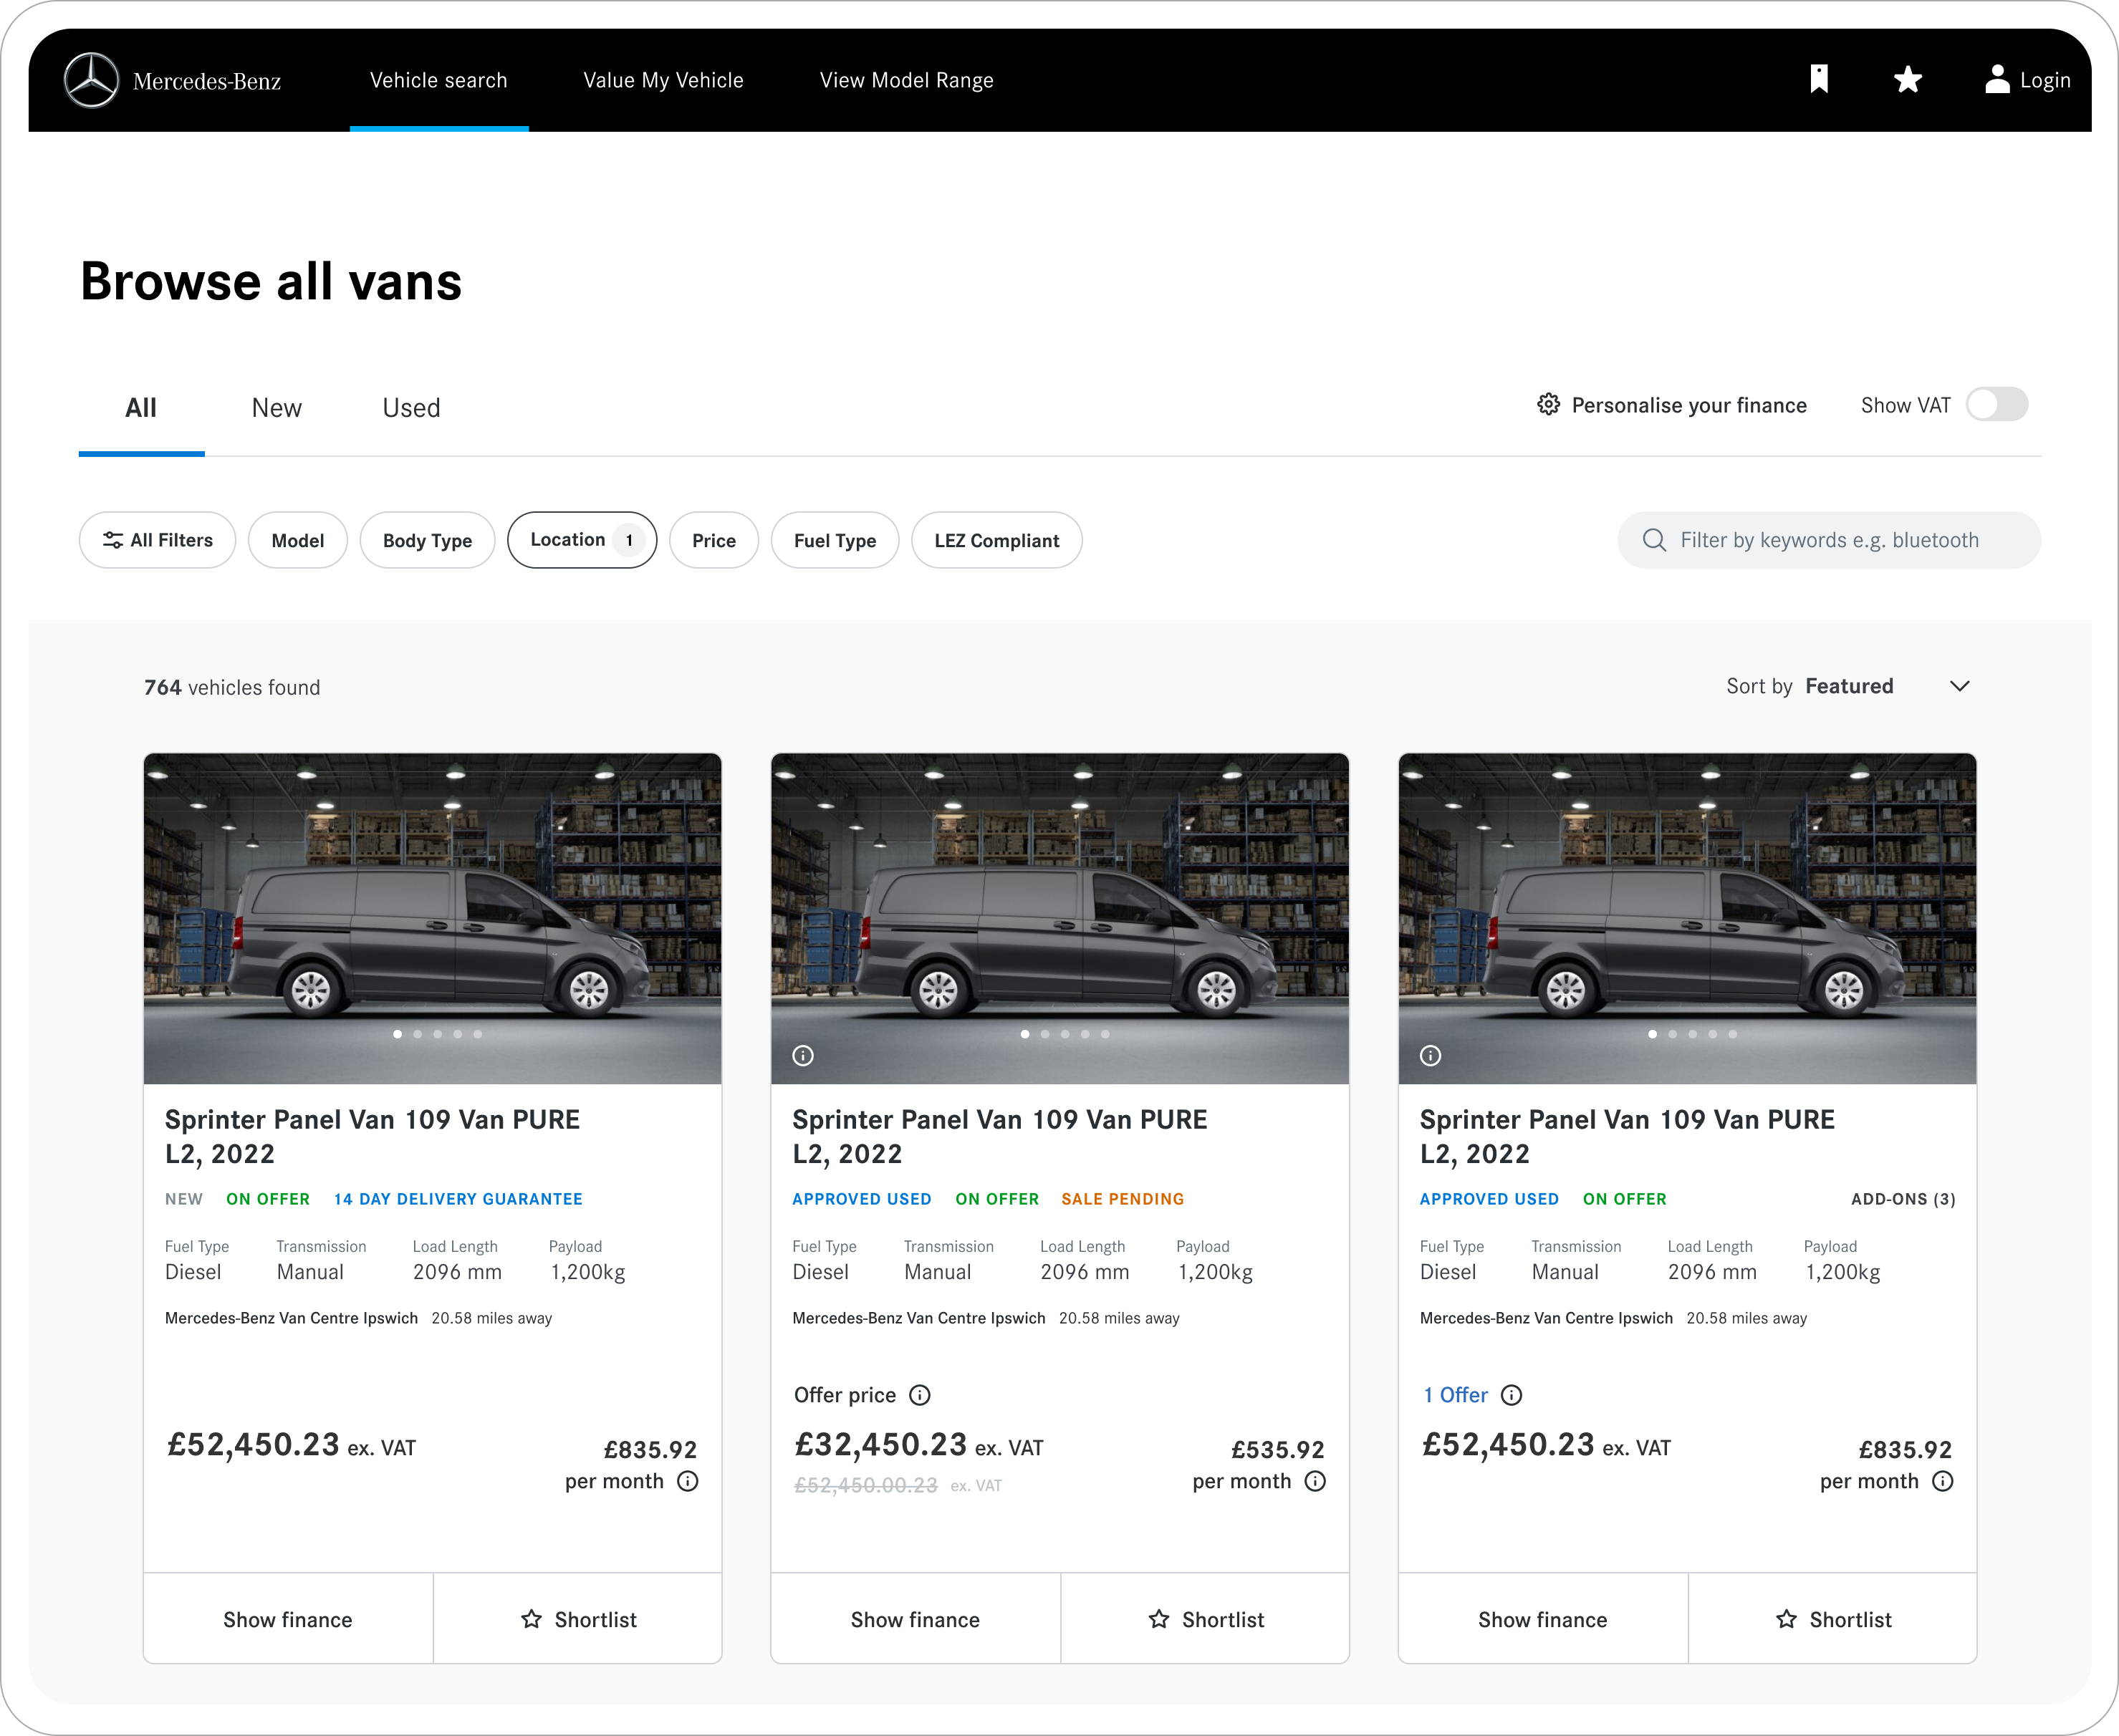Viewport: 2119px width, 1736px height.
Task: Click the struck-through £52,450.00.23 price
Action: tap(866, 1486)
